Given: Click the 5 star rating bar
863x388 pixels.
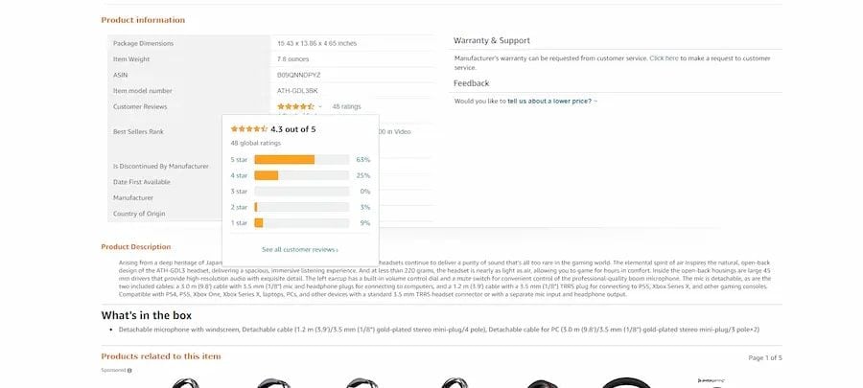Looking at the screenshot, I should (302, 160).
